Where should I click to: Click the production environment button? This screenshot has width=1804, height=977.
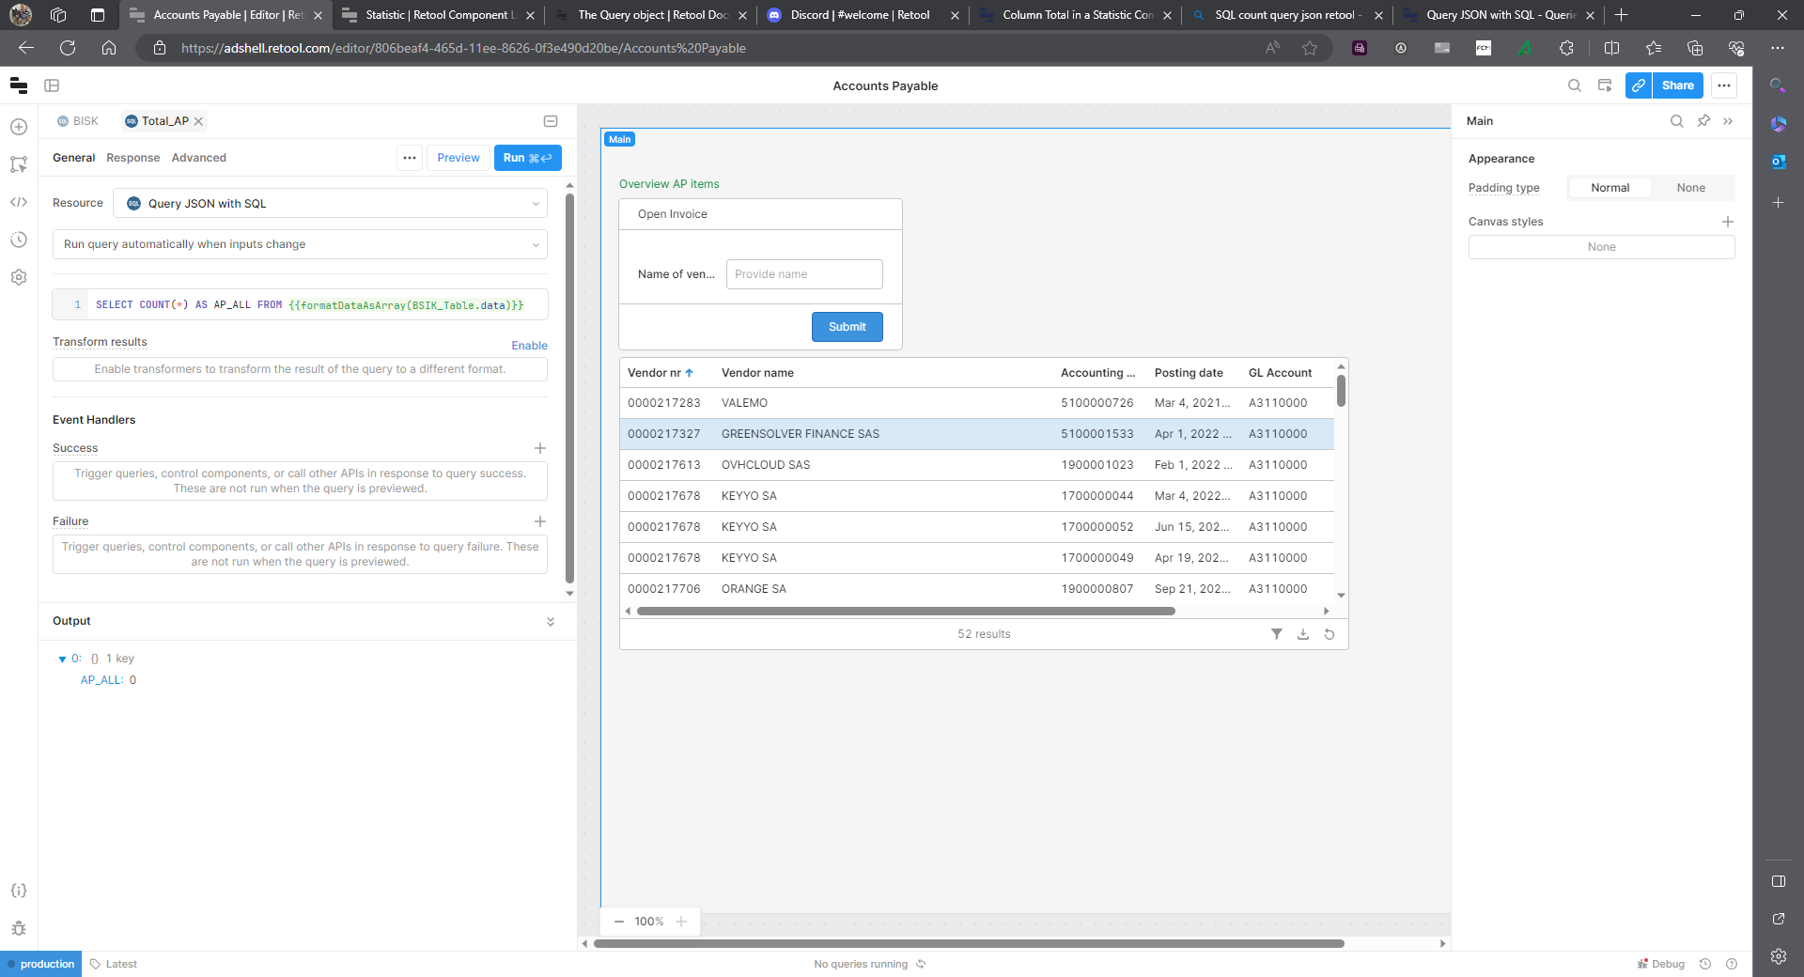pyautogui.click(x=40, y=964)
